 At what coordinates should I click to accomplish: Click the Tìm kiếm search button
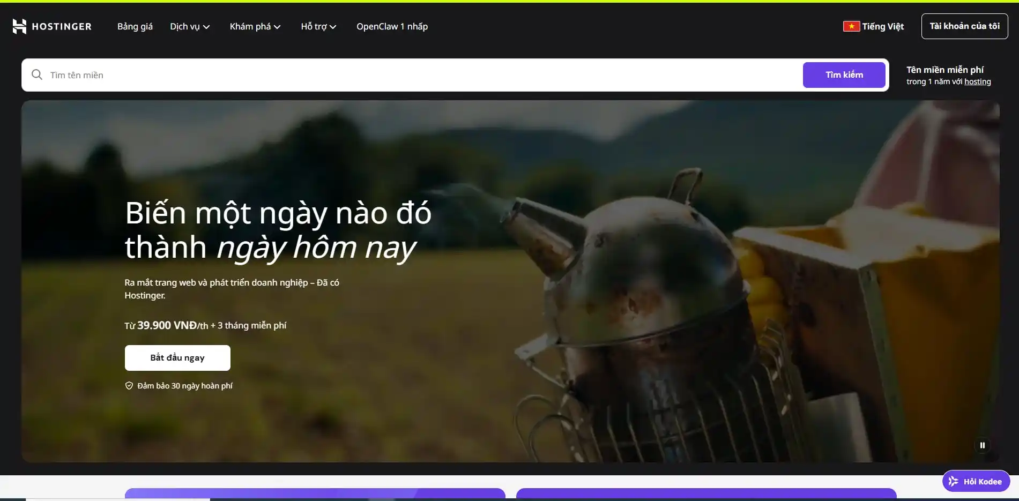[x=844, y=74]
